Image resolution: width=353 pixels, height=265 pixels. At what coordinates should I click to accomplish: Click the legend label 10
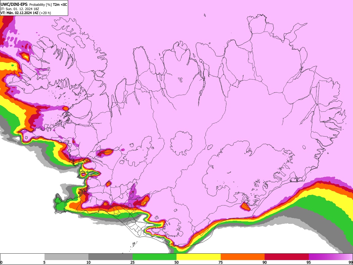point(88,263)
